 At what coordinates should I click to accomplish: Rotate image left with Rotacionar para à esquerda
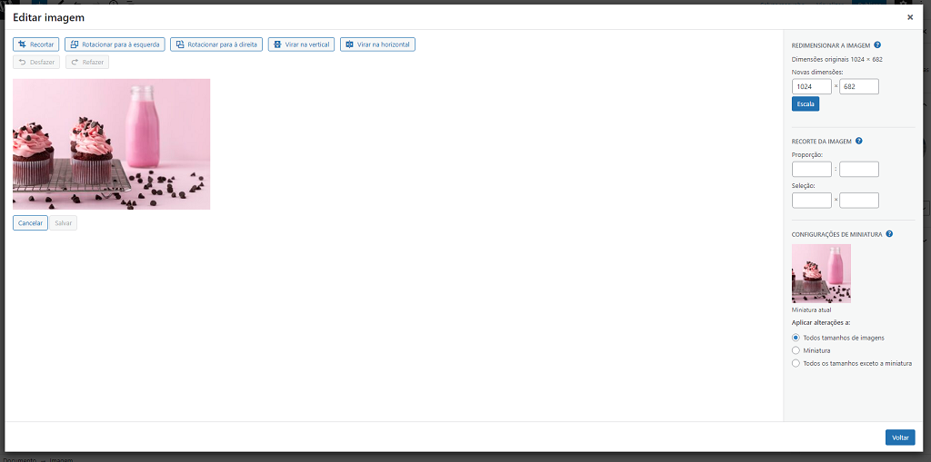point(115,44)
